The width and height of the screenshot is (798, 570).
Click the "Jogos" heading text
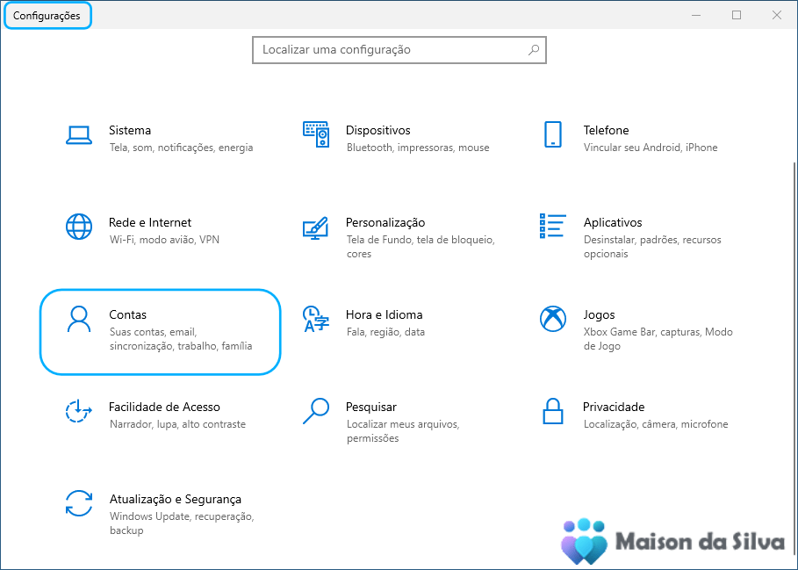tap(599, 315)
